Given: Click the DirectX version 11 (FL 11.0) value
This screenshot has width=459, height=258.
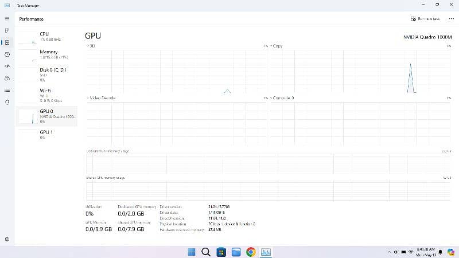Looking at the screenshot, I should (x=217, y=218).
